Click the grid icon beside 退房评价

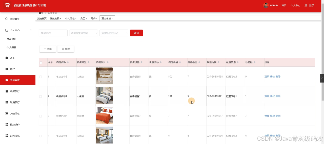[7, 125]
